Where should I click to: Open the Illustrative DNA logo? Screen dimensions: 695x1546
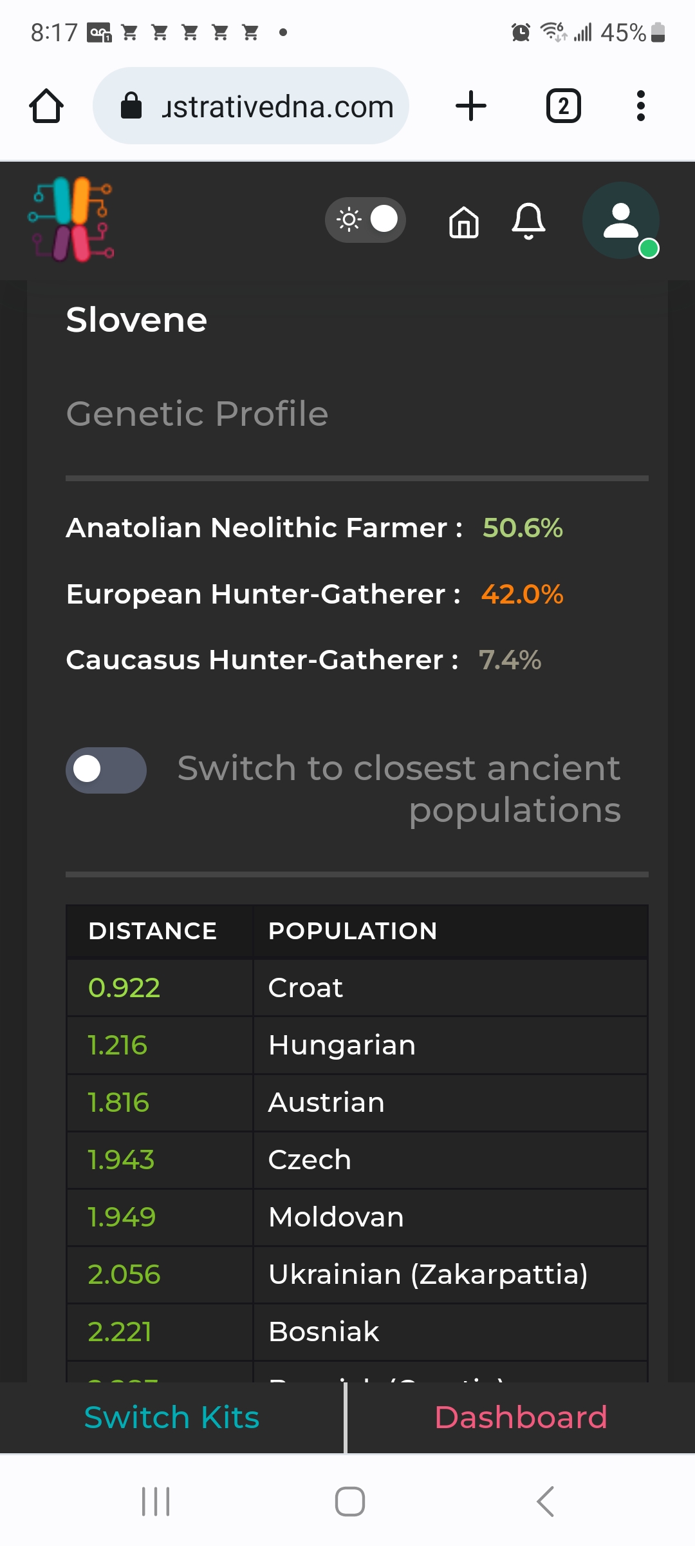click(x=71, y=220)
